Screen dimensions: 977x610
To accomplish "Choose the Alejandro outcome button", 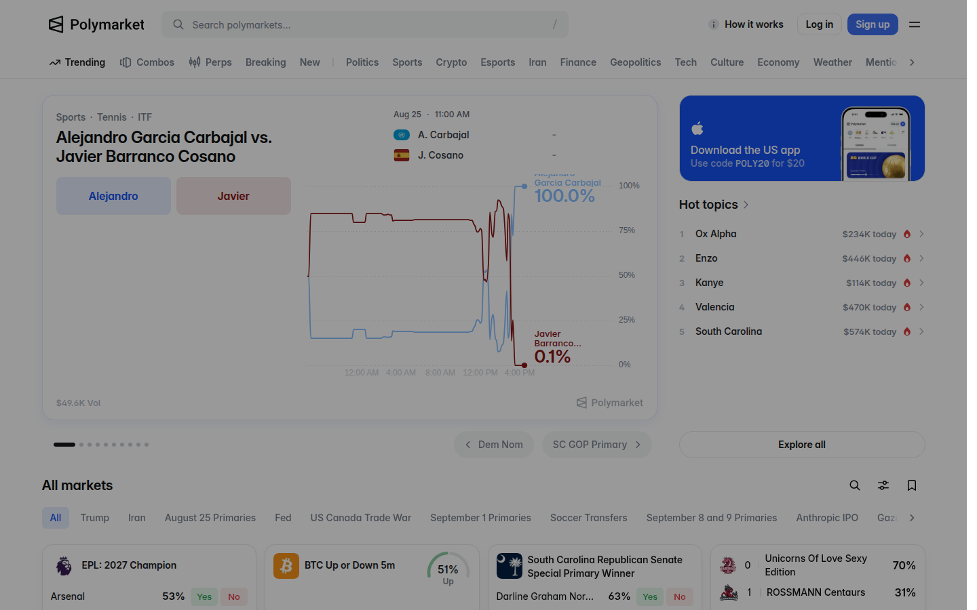I will [x=113, y=196].
